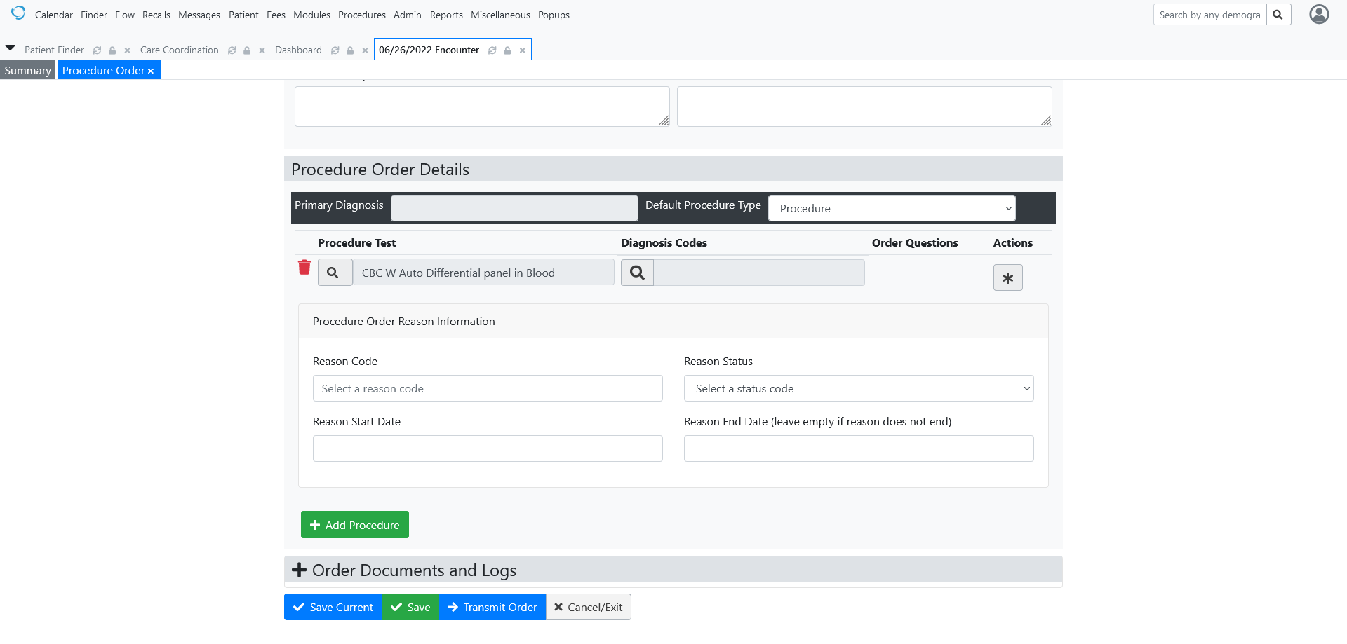Image resolution: width=1347 pixels, height=644 pixels.
Task: Click Transmit Order
Action: coord(492,607)
